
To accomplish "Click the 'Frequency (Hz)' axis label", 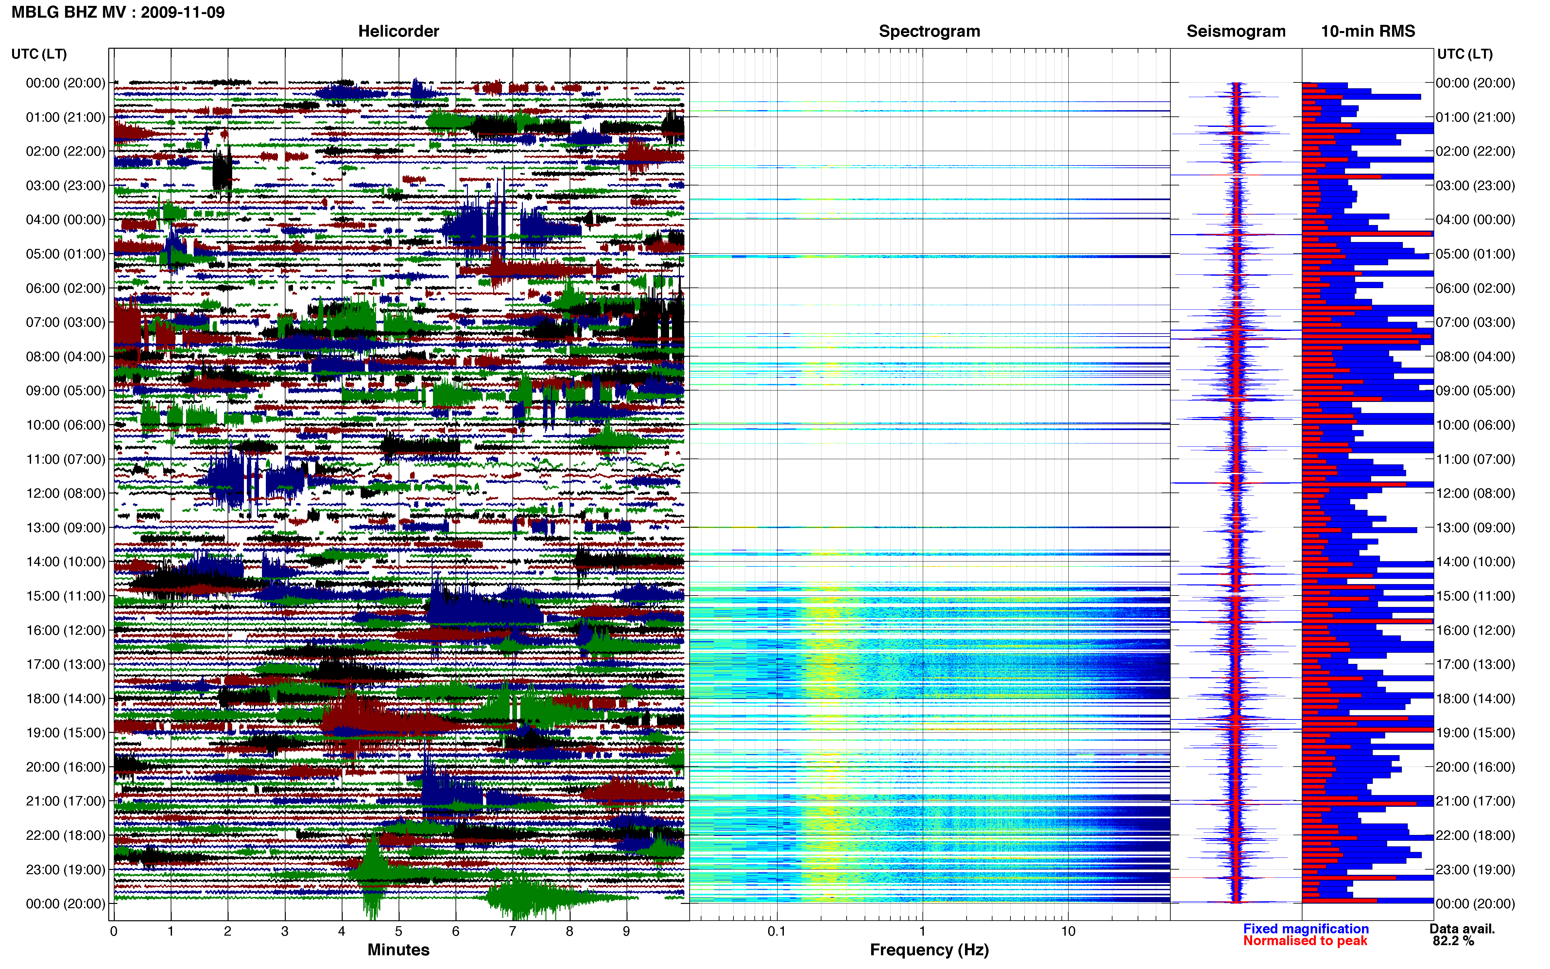I will [929, 950].
